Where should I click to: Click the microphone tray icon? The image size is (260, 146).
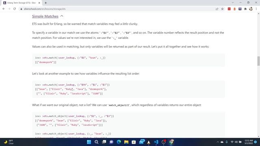[227, 142]
